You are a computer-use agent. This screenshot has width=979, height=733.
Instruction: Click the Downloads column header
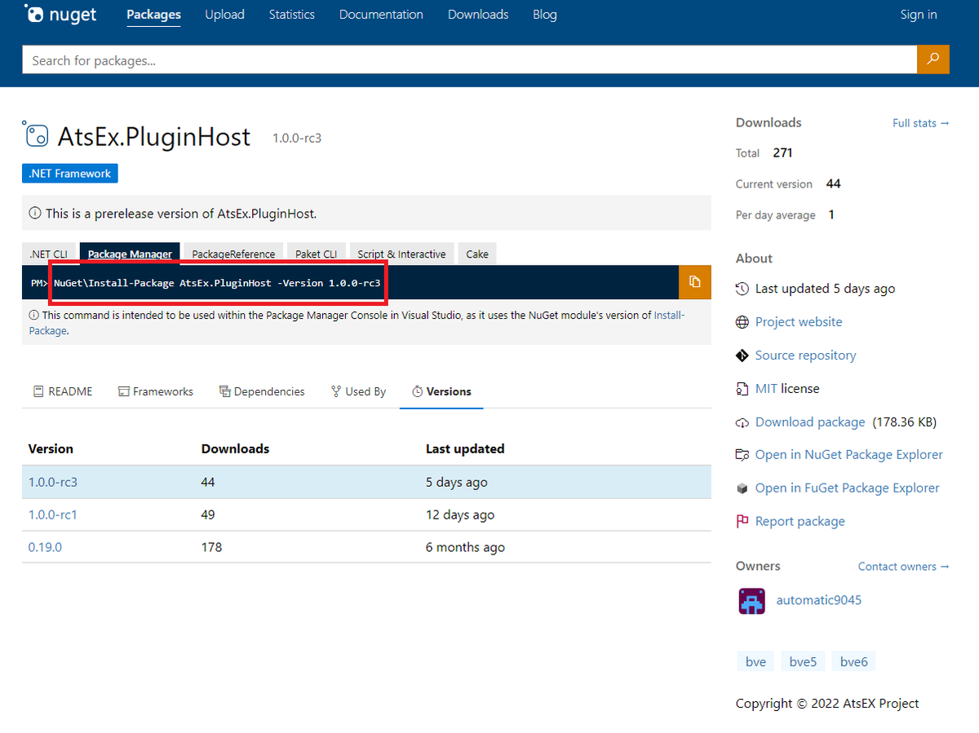235,448
